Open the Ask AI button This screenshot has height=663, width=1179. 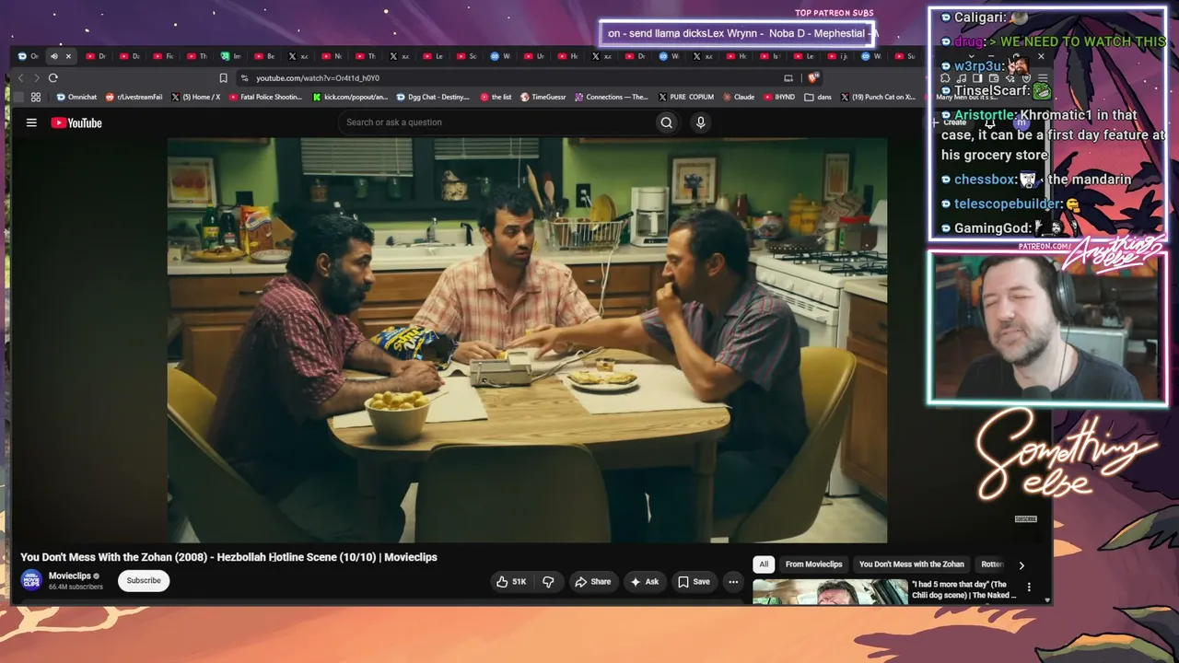point(644,582)
